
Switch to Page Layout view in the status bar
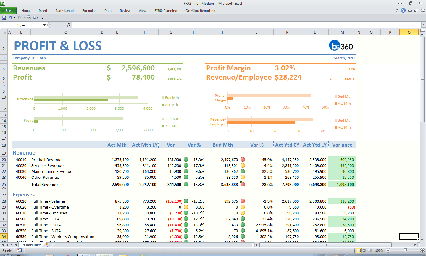364,250
